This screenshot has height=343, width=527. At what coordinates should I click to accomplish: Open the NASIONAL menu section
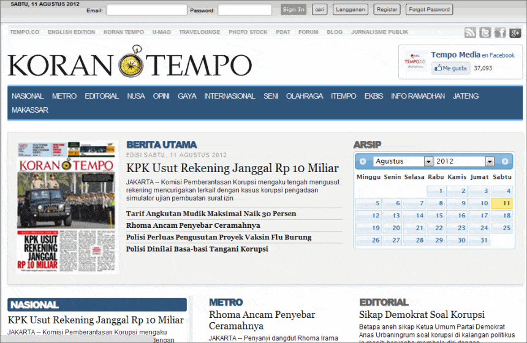click(x=28, y=96)
